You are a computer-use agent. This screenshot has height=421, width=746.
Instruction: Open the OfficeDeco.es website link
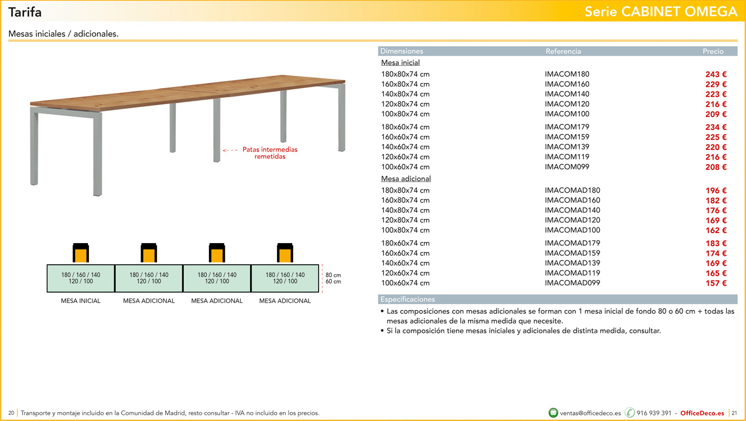[702, 413]
